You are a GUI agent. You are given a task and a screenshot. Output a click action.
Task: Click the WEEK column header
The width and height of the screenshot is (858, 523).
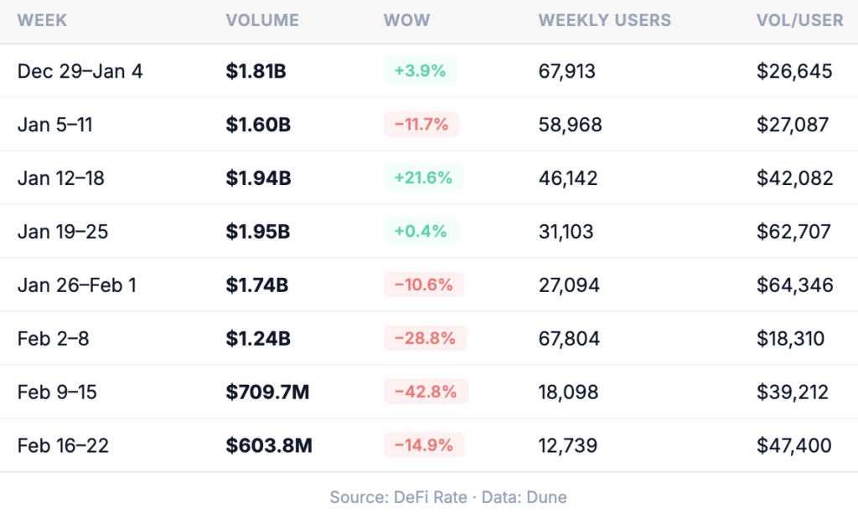42,20
